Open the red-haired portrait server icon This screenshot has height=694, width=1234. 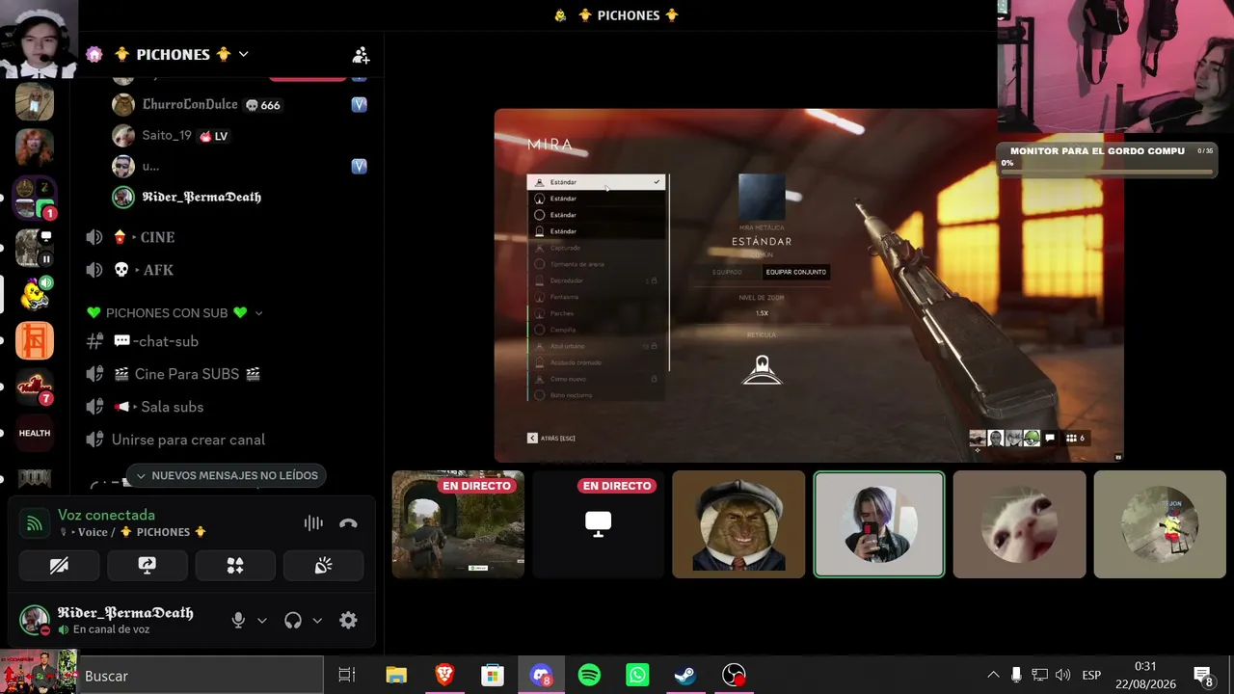(35, 147)
